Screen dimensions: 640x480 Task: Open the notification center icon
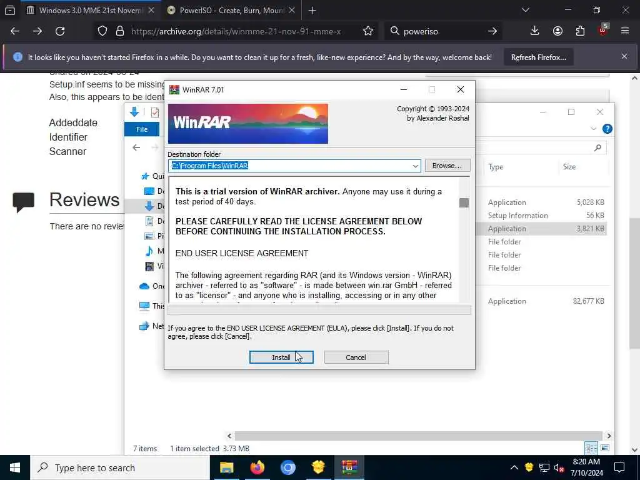[619, 467]
